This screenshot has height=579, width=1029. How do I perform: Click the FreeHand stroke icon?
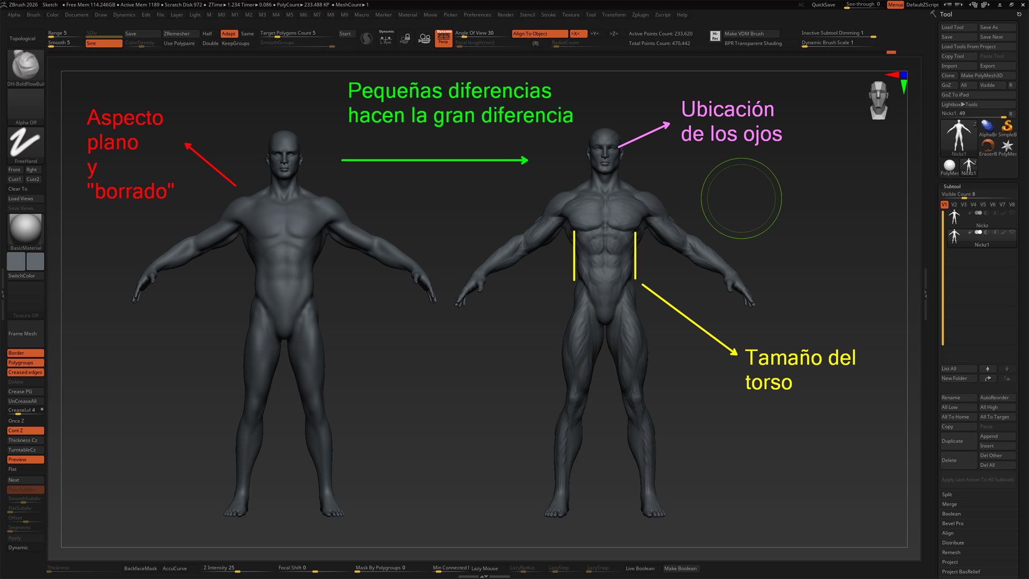pyautogui.click(x=25, y=143)
